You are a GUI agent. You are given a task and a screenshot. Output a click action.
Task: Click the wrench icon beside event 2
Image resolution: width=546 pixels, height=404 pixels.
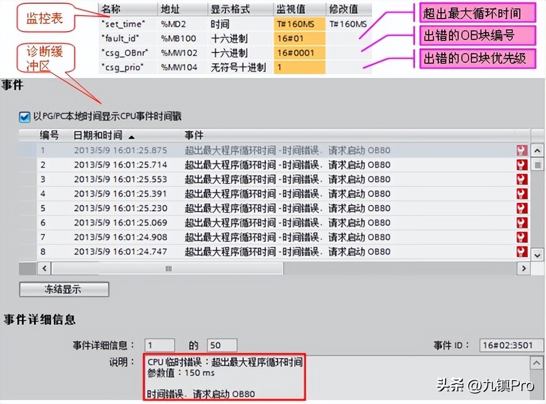pos(522,164)
